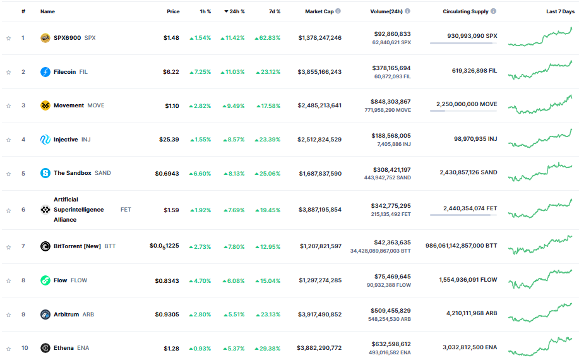Star Filecoin for the watchlist
The width and height of the screenshot is (579, 360).
click(8, 72)
